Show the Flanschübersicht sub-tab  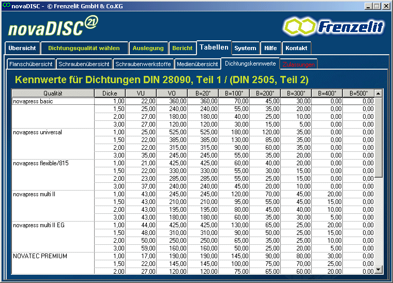[x=31, y=65]
